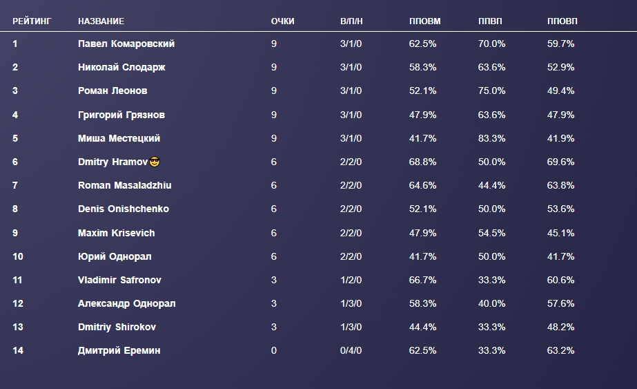Select Vladimir Safronov from the table
This screenshot has width=637, height=389.
pos(119,280)
